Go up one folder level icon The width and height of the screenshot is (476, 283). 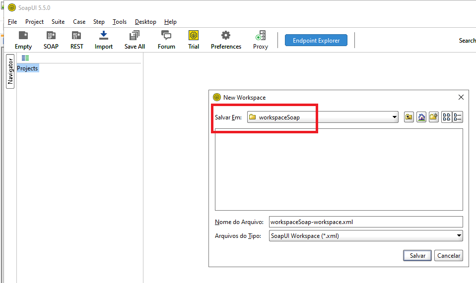tap(409, 117)
